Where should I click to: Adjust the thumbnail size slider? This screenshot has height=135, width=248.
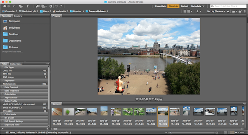click(x=192, y=133)
